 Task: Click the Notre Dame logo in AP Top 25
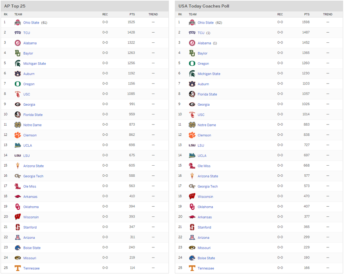[x=17, y=125]
